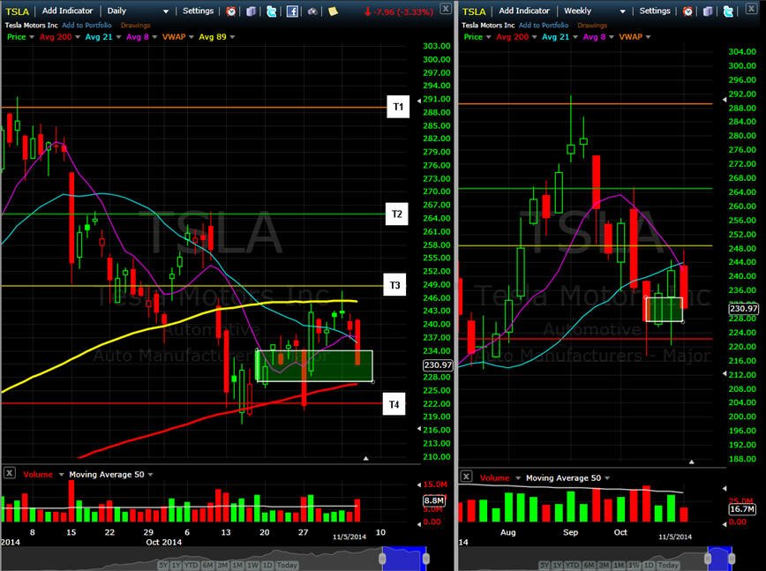Share Daily chart via Facebook icon
The height and width of the screenshot is (571, 766).
coord(292,11)
